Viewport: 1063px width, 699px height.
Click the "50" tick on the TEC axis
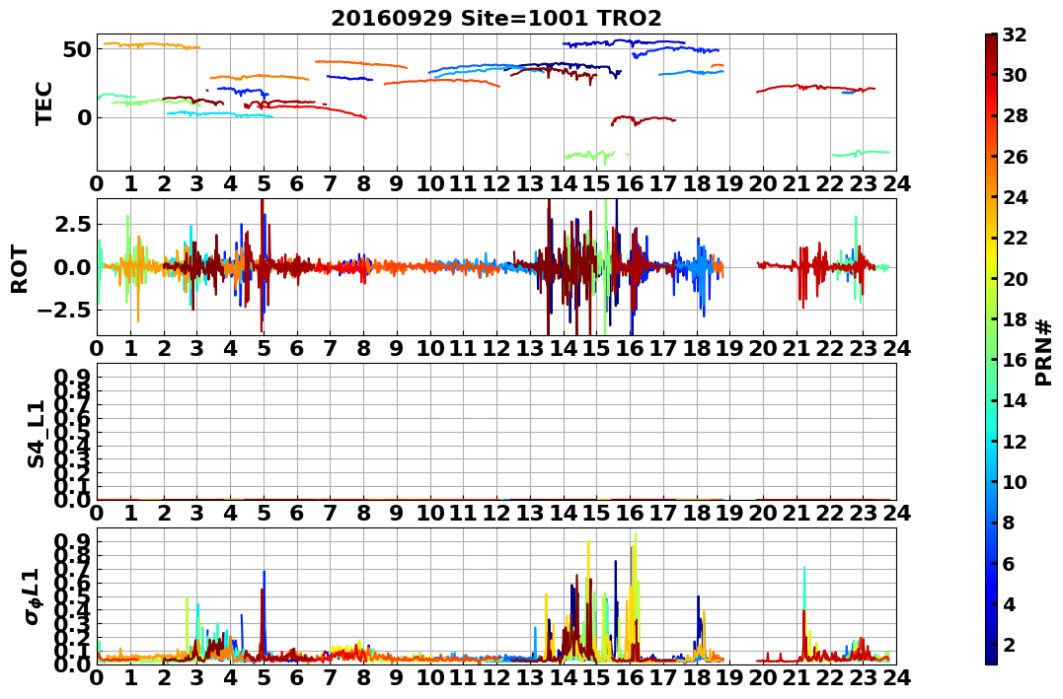pos(77,49)
